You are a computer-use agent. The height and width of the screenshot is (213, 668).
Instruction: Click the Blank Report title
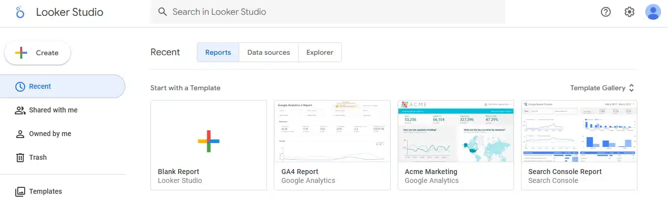(x=179, y=172)
